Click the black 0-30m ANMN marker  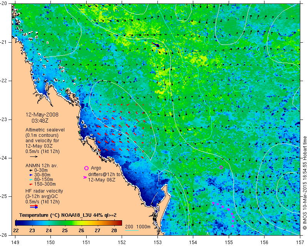pyautogui.click(x=31, y=170)
